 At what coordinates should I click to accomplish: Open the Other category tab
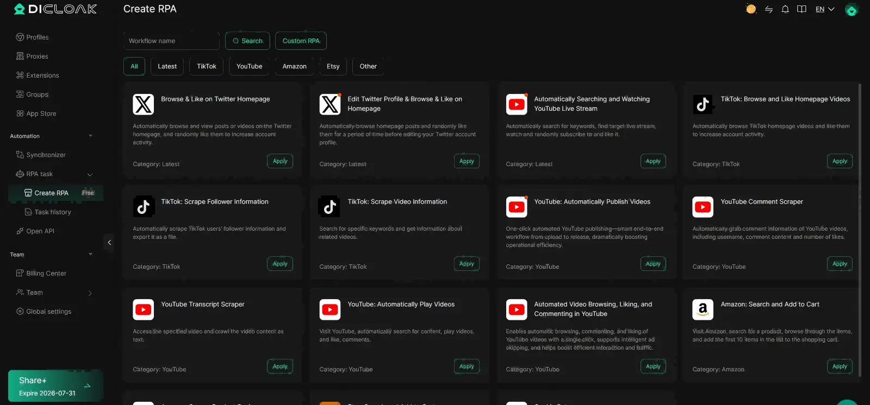click(368, 66)
